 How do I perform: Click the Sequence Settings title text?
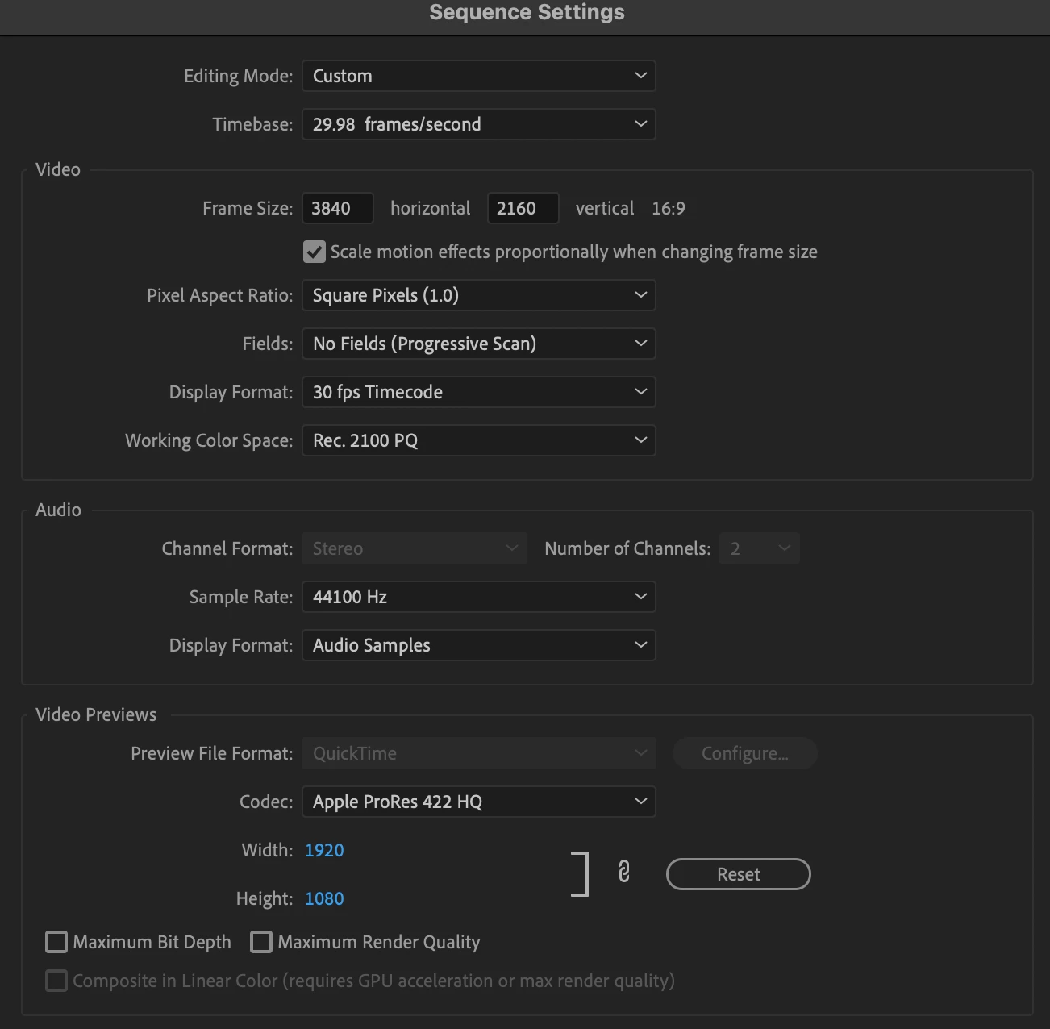pyautogui.click(x=527, y=12)
